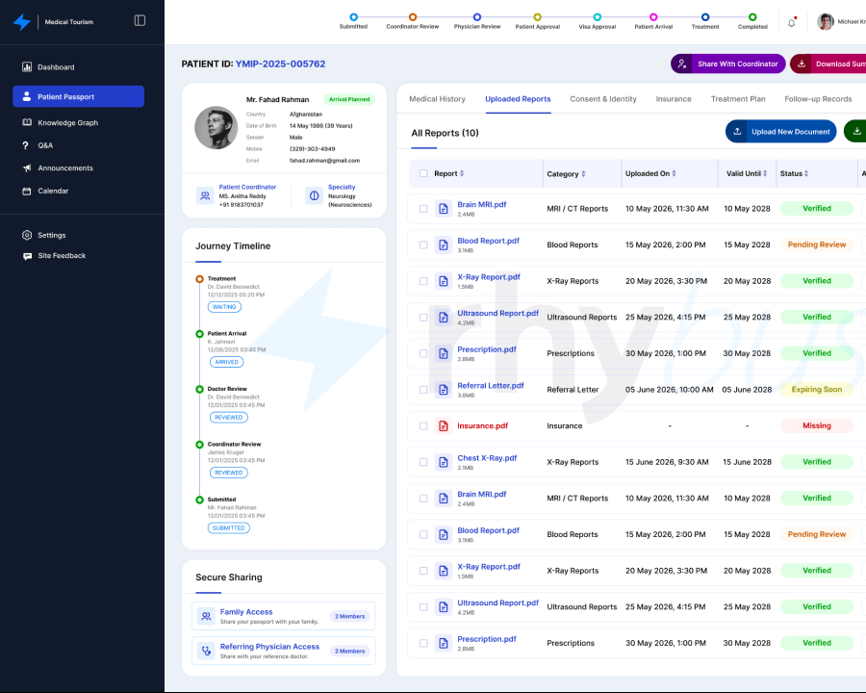Click the share person icon in purple button
Screen dimensions: 866x693
682,64
